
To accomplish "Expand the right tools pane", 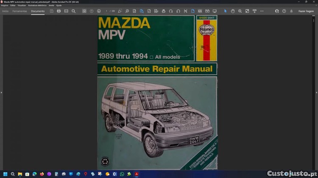I will click(x=316, y=92).
